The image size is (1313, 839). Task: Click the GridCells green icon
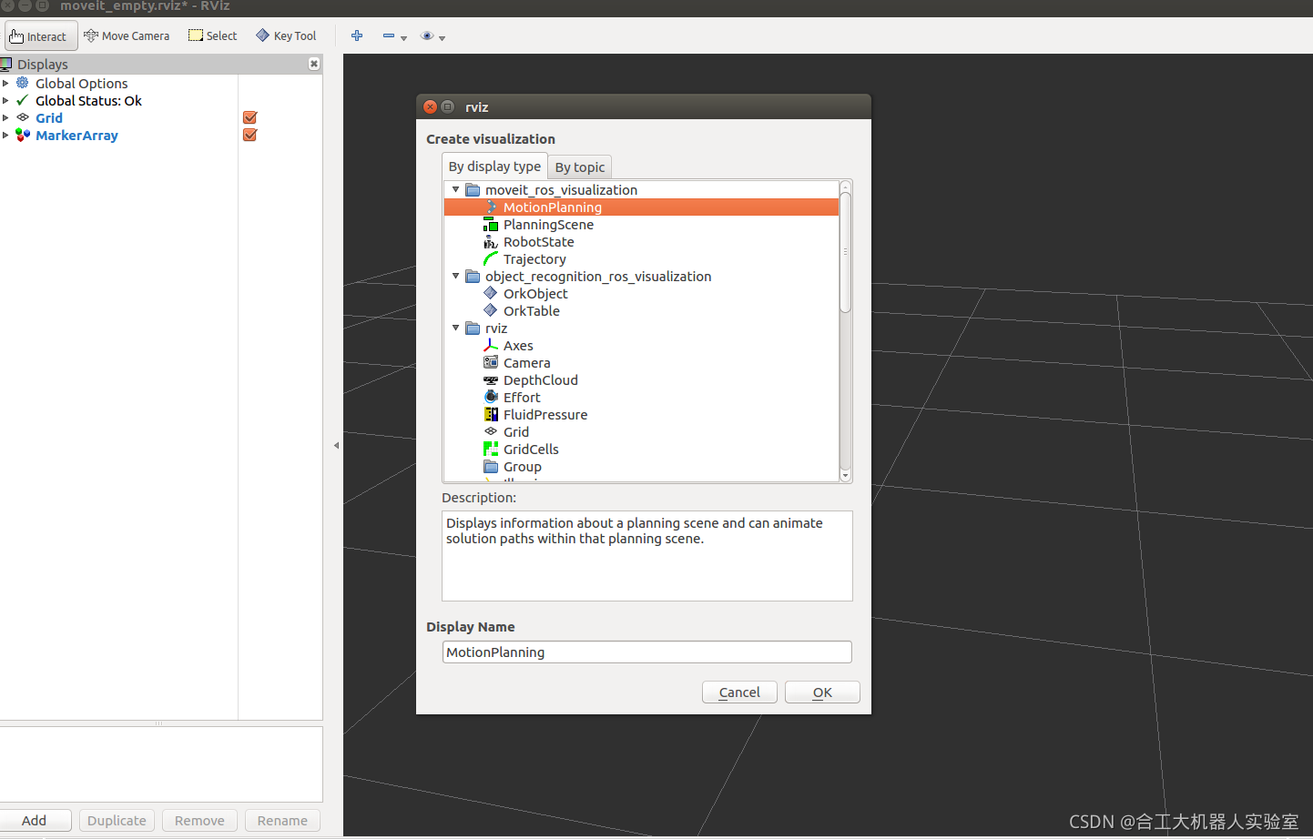(491, 449)
